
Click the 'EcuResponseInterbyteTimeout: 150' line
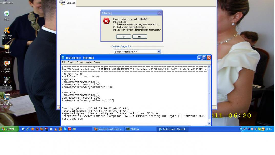pos(88,100)
